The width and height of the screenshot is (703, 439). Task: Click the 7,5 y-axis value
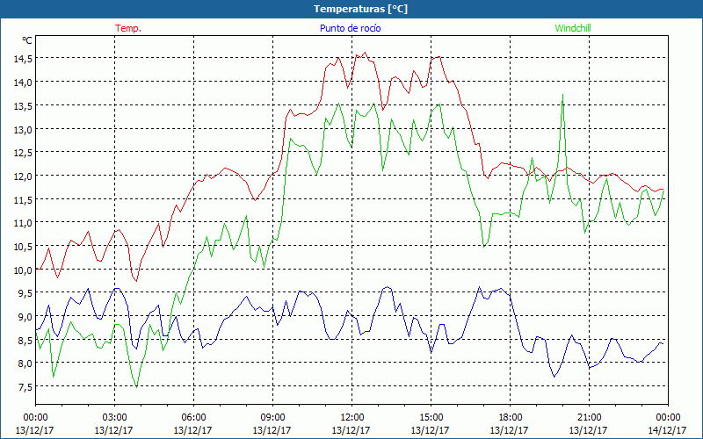coord(25,386)
